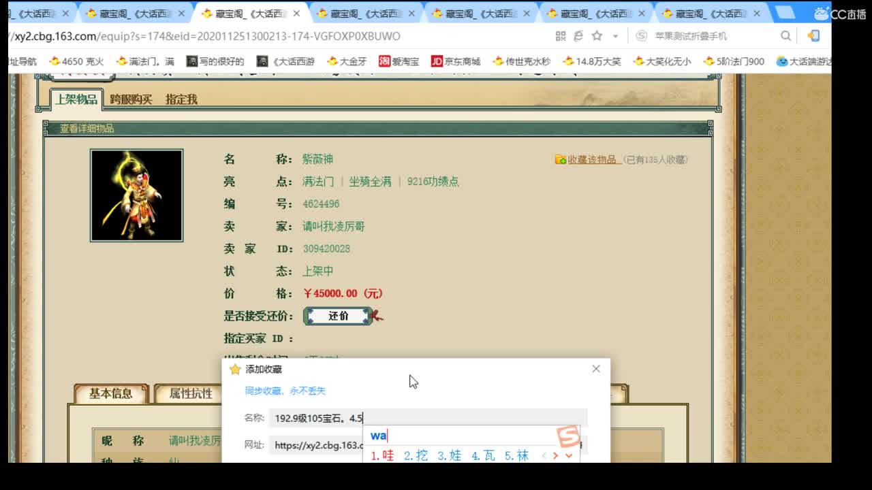Choose IME candidate 3.娃
The width and height of the screenshot is (872, 490).
[x=450, y=455]
